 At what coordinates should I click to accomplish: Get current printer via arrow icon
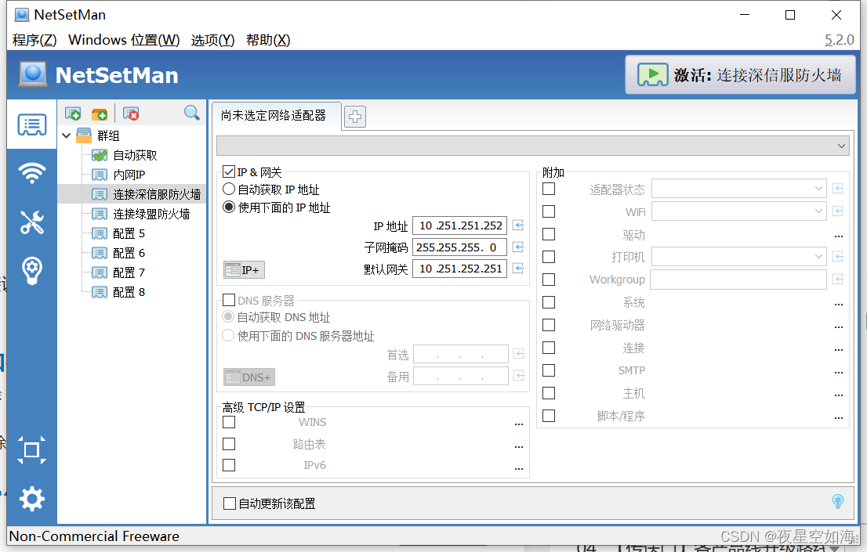coord(838,257)
